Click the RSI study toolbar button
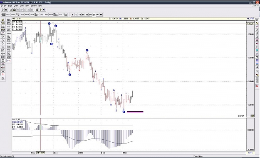The height and width of the screenshot is (158, 260). point(46,15)
